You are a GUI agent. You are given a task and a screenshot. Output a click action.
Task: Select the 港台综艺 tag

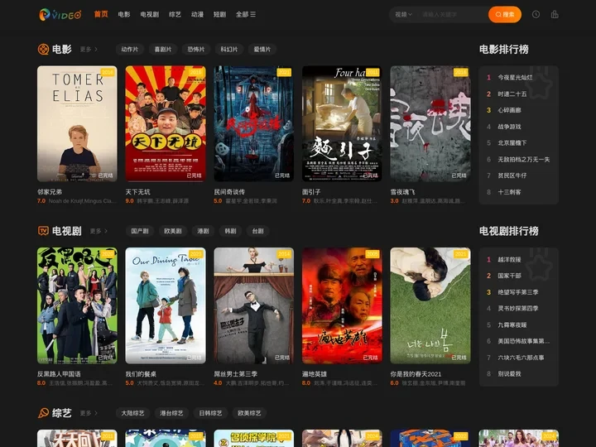click(x=171, y=413)
